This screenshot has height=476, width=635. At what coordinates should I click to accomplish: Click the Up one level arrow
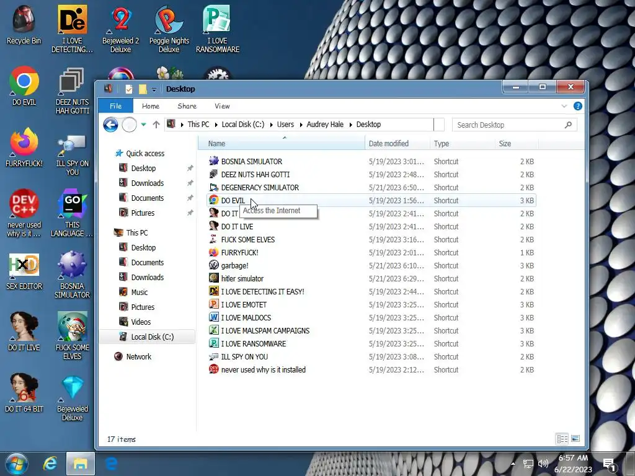tap(156, 125)
